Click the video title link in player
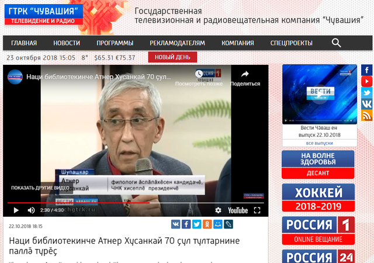Viewport: 374px width, 263px height. (99, 77)
